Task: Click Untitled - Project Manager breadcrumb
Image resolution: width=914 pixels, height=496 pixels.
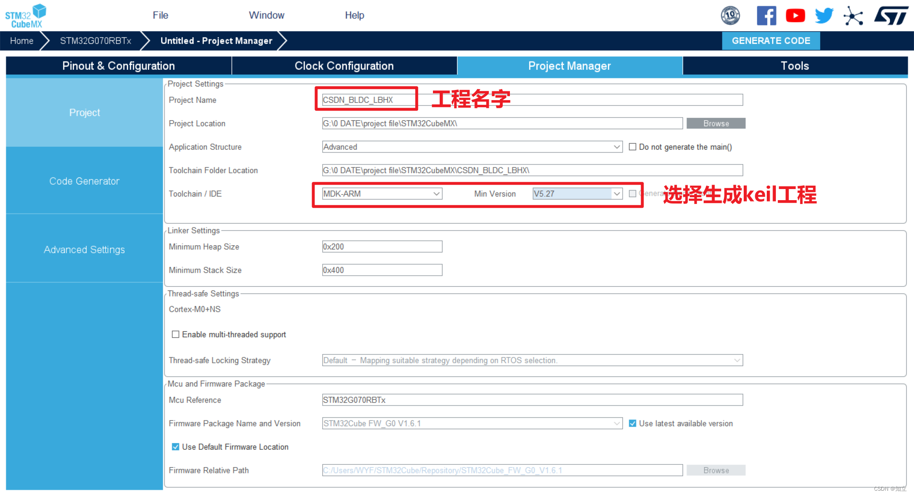Action: point(216,41)
